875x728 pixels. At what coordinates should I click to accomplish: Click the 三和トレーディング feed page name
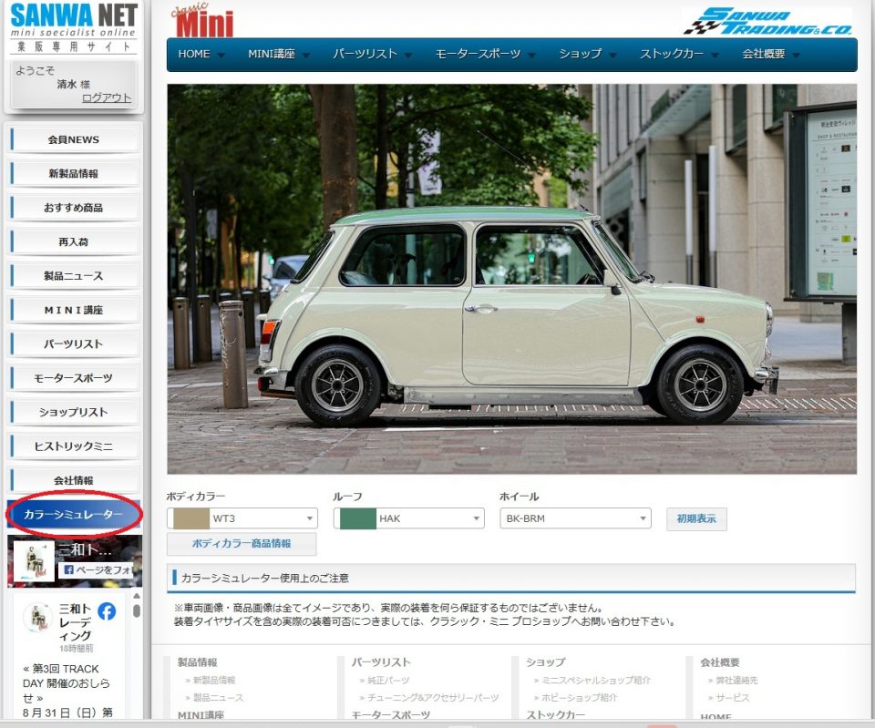coord(76,622)
